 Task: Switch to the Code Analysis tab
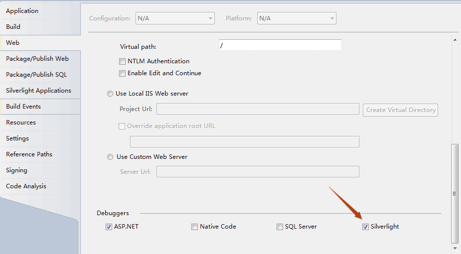pyautogui.click(x=26, y=186)
